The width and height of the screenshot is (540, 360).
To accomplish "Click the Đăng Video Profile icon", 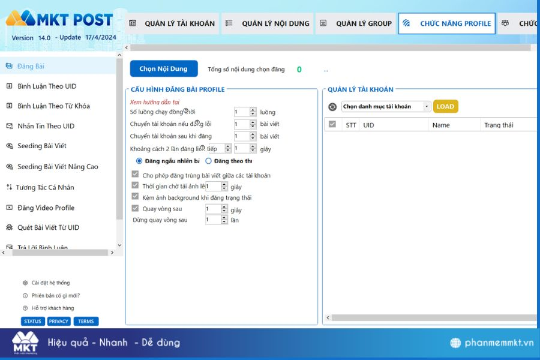I will pos(9,208).
